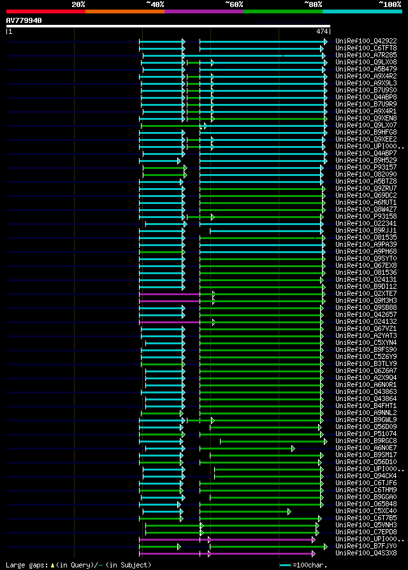Click the purple ~60% identity legend bar
The width and height of the screenshot is (408, 570).
coord(204,11)
